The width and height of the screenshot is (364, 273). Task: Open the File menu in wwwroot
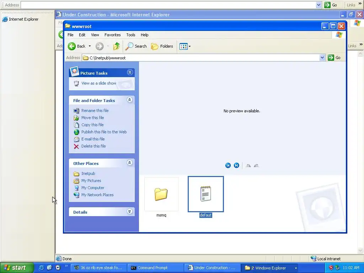70,35
